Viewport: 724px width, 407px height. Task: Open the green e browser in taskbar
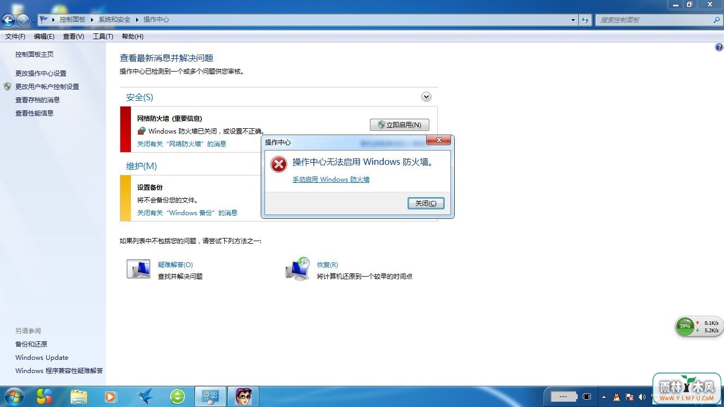(178, 396)
